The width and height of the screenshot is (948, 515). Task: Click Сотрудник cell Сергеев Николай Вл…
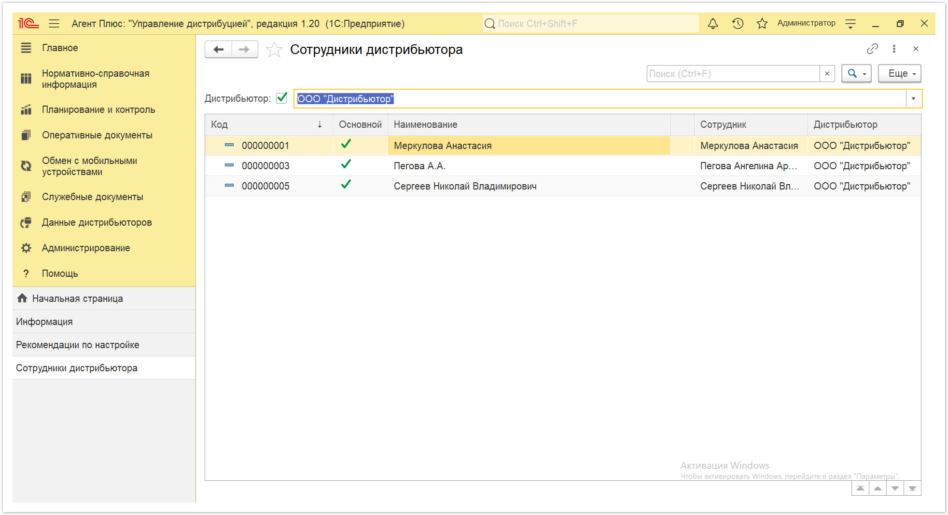click(x=751, y=186)
